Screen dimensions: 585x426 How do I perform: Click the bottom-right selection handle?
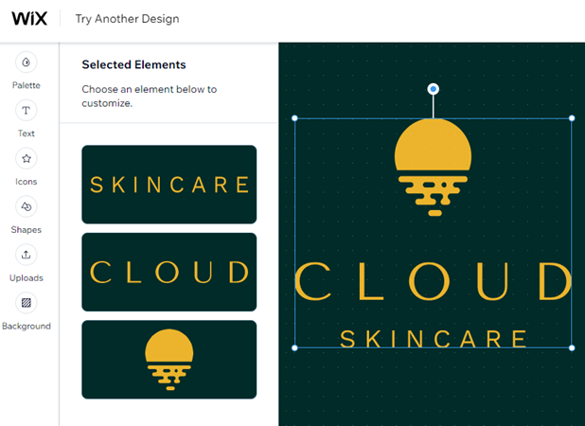click(572, 348)
